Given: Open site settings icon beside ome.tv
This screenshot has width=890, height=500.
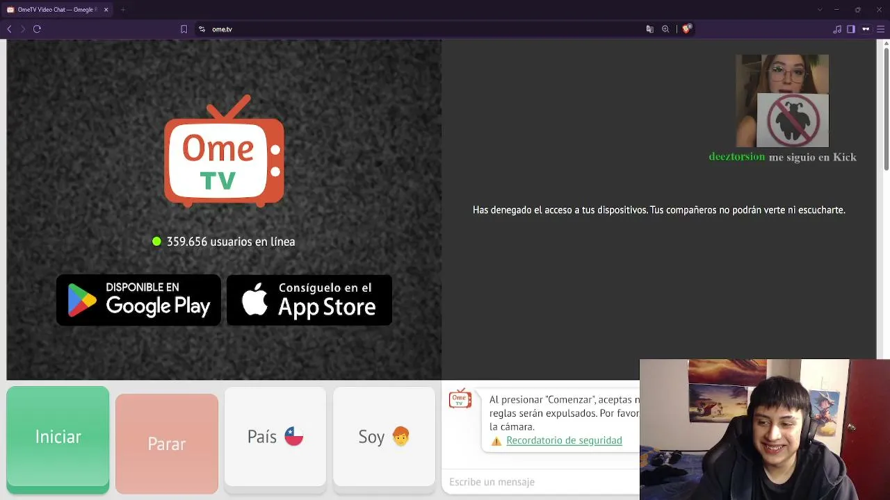Looking at the screenshot, I should click(202, 29).
